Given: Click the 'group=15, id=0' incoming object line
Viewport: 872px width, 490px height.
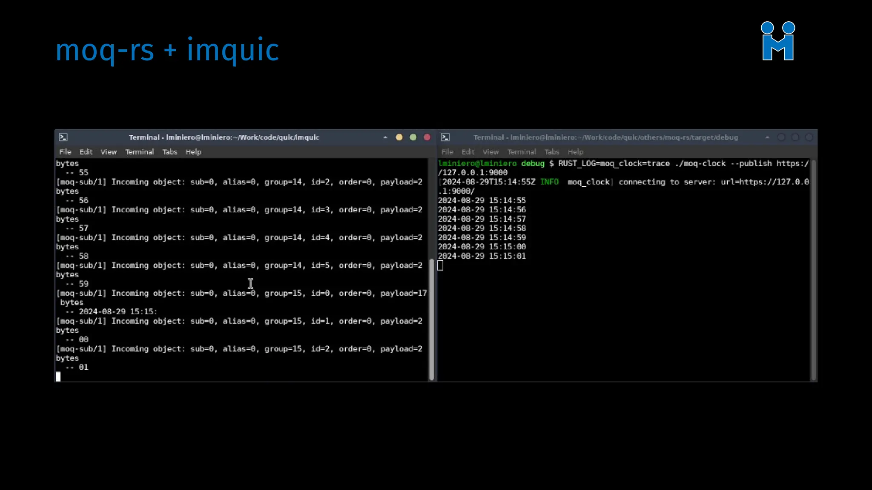Looking at the screenshot, I should [241, 293].
